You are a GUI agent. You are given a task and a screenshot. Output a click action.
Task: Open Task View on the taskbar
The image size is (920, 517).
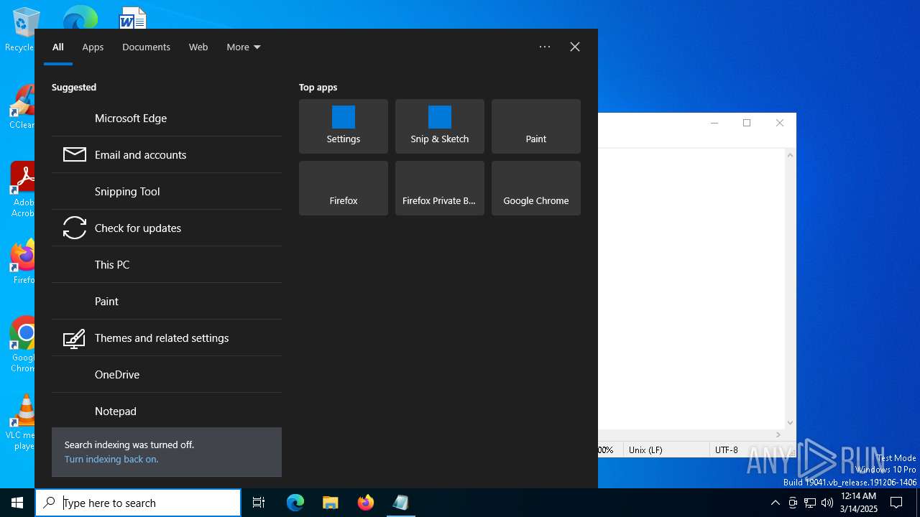[259, 503]
